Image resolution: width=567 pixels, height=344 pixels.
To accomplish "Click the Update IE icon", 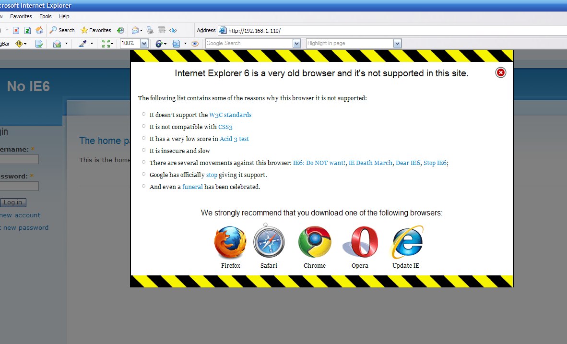I will (406, 242).
